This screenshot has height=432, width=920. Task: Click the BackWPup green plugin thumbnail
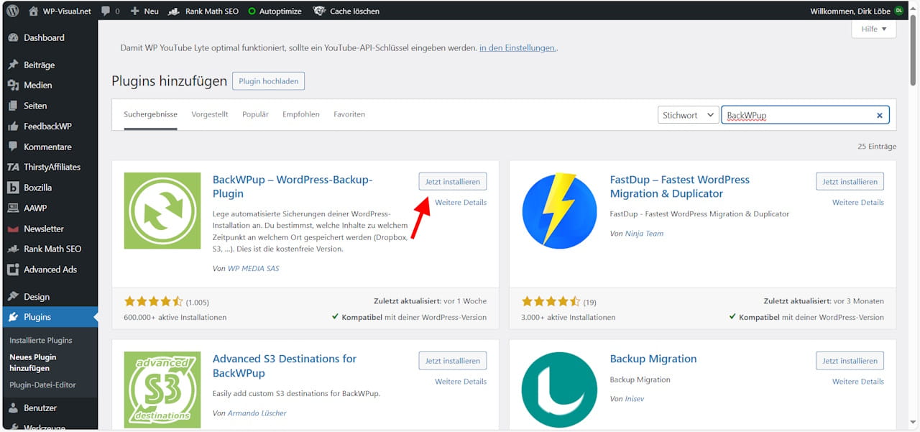click(162, 211)
